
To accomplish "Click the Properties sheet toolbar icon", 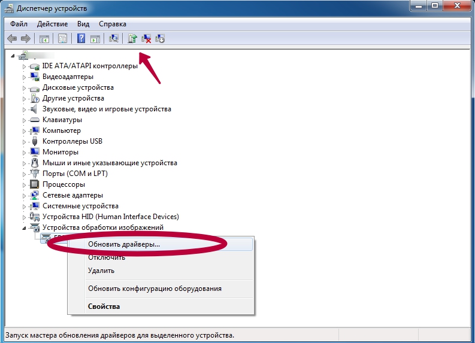I will pos(62,39).
